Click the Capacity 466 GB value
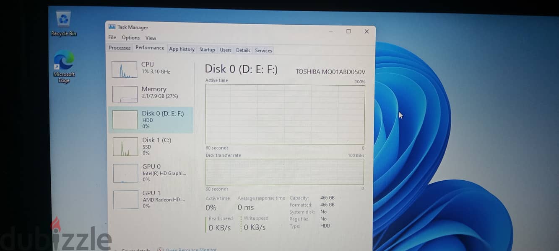 coord(328,198)
